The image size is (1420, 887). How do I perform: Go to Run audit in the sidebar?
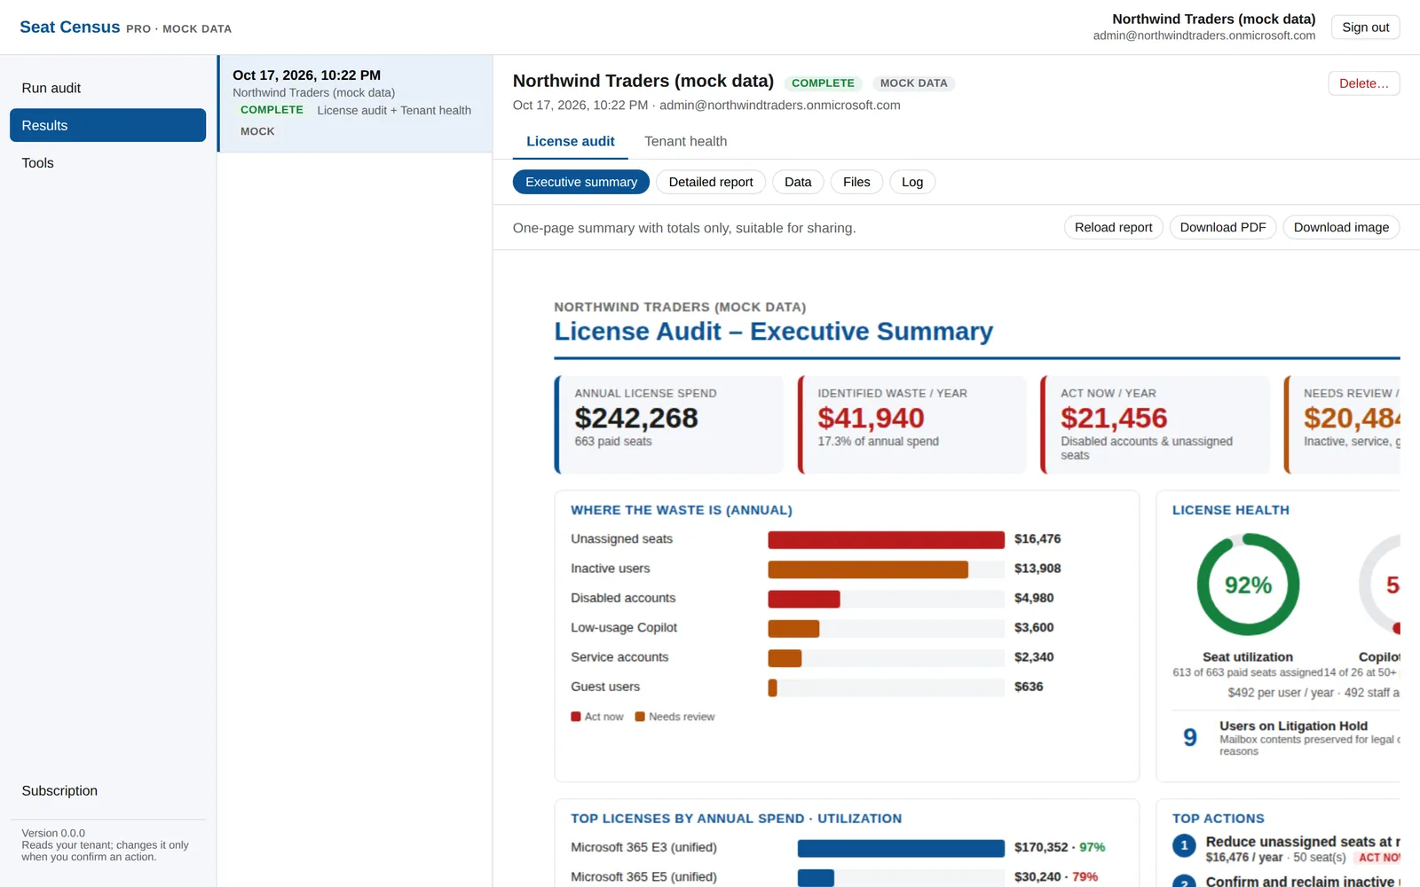point(107,88)
